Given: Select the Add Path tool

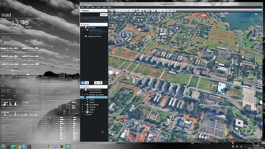Looking at the screenshot, I should (x=125, y=10).
